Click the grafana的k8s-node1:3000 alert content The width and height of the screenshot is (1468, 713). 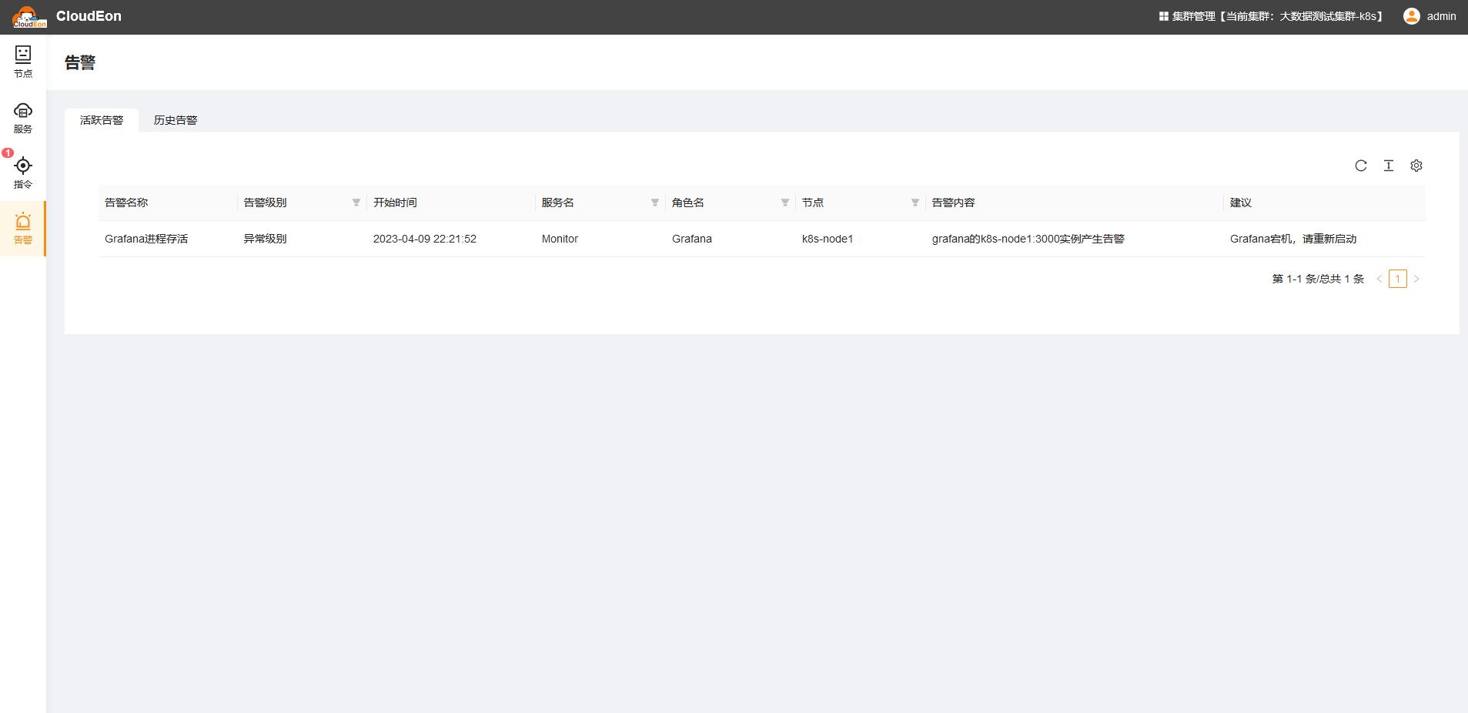pos(1028,239)
